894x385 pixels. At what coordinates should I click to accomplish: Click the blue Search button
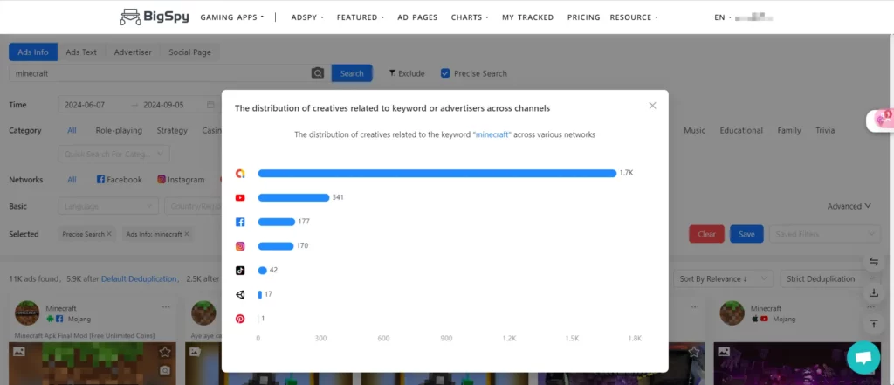352,73
